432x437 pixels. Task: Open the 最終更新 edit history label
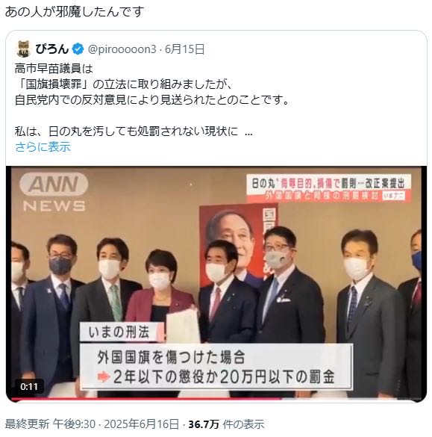point(27,424)
